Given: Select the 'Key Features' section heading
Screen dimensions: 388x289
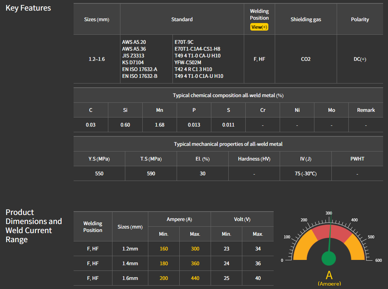Looking at the screenshot, I should tap(28, 8).
